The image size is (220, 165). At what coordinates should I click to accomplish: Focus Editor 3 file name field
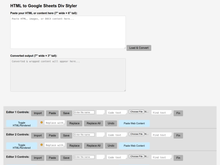pos(84,157)
